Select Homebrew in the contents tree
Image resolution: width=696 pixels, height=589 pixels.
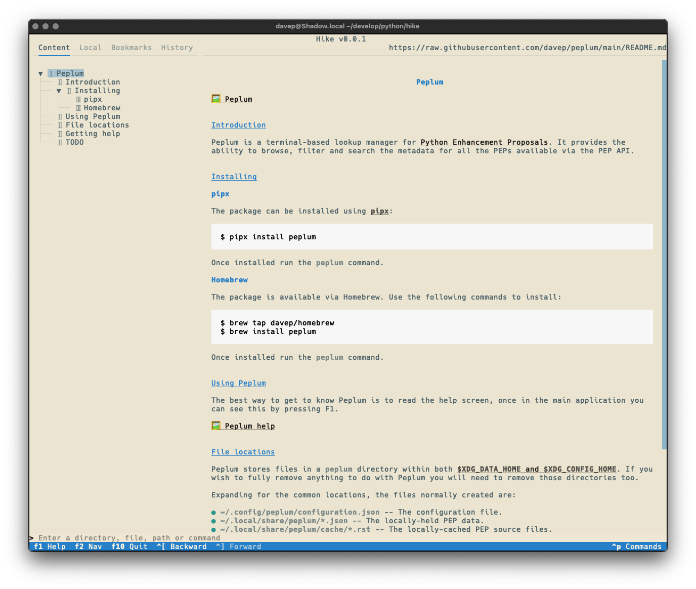pos(102,108)
